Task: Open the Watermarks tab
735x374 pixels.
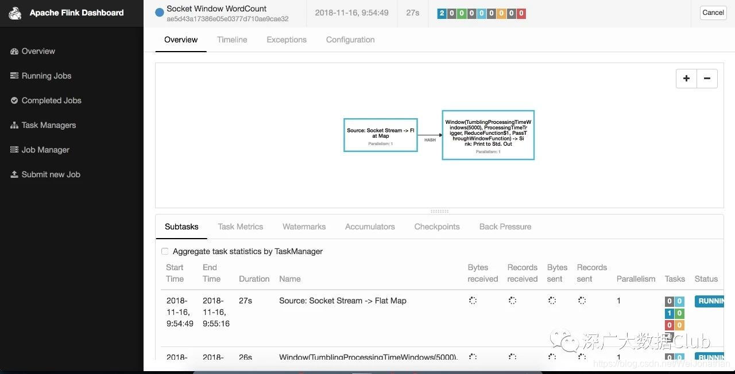Action: [304, 227]
